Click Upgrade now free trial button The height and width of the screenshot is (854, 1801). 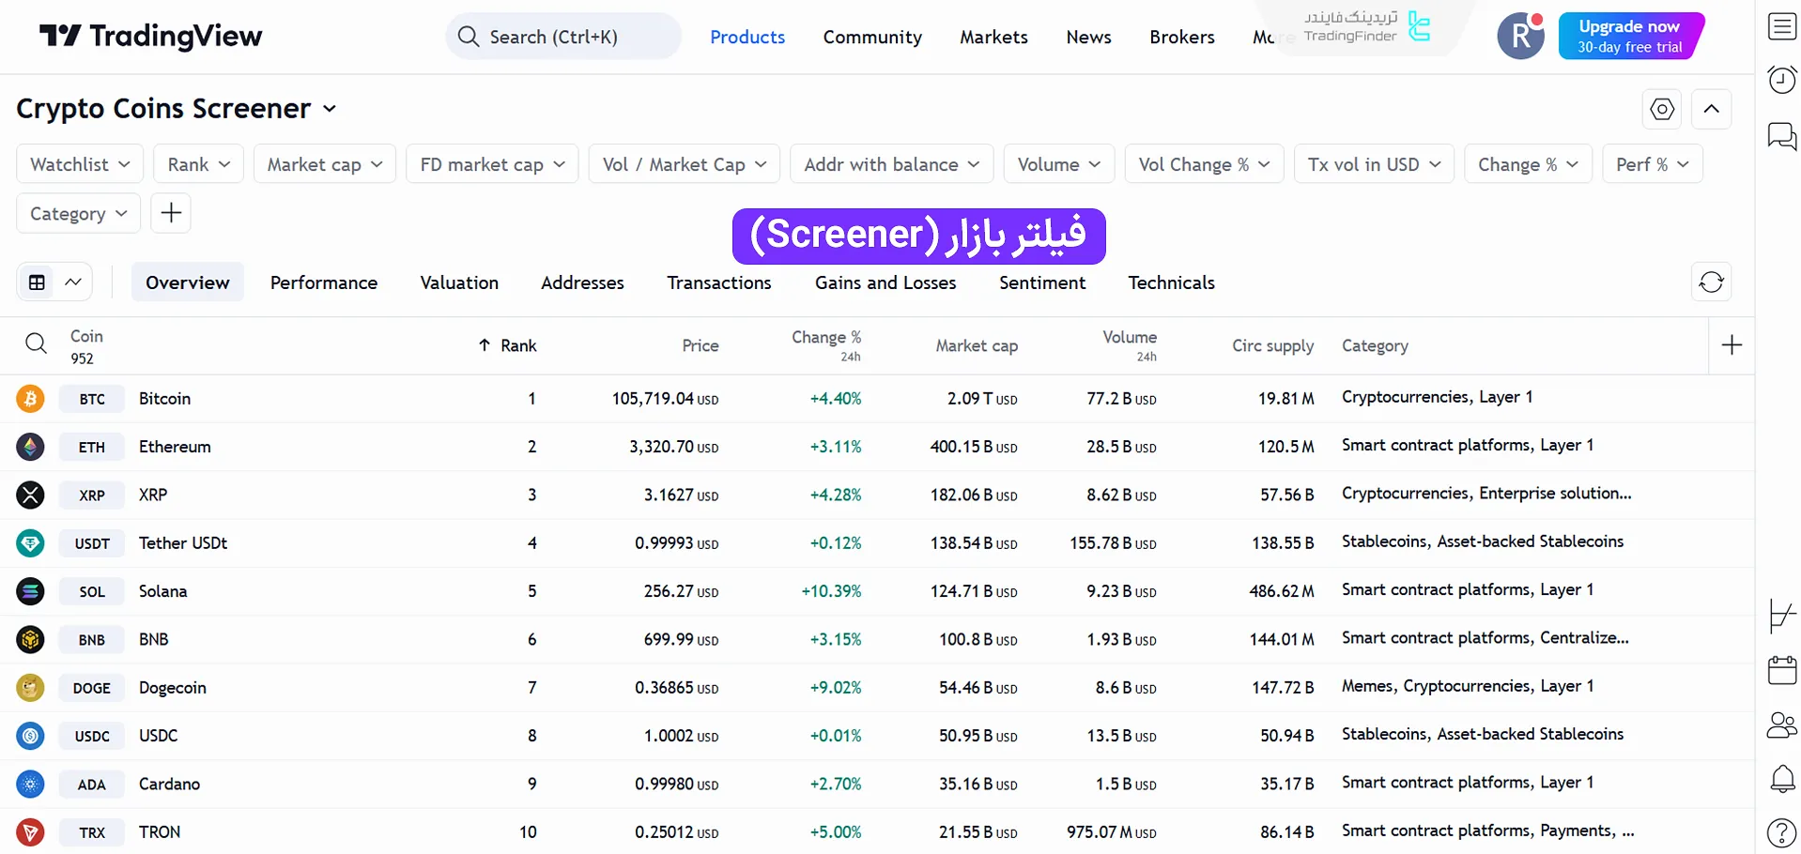1631,36
